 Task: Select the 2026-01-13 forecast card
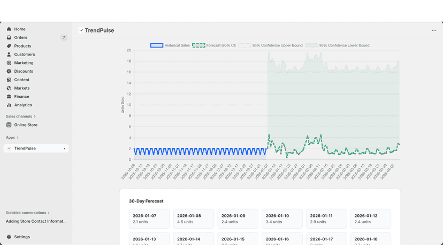(x=149, y=239)
